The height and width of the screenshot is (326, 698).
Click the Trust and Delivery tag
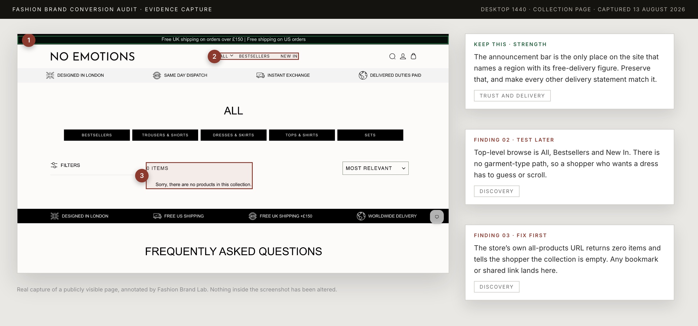512,96
